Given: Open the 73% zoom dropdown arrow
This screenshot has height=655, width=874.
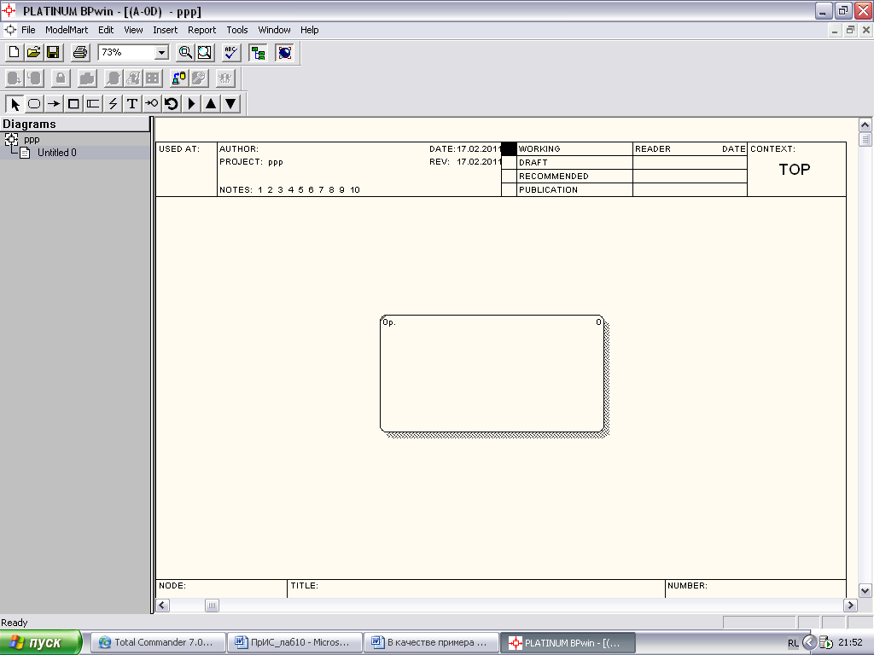Looking at the screenshot, I should pyautogui.click(x=161, y=53).
